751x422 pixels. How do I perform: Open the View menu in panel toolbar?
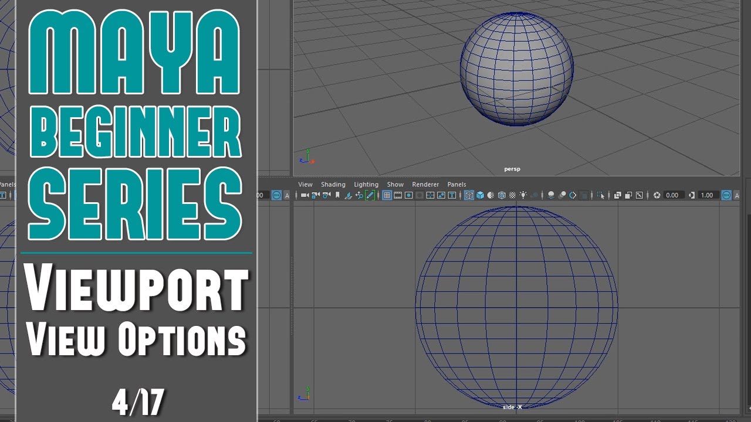(x=305, y=184)
